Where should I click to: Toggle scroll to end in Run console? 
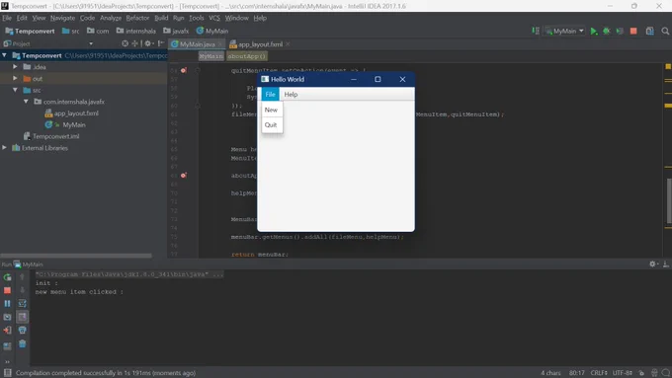tap(23, 317)
